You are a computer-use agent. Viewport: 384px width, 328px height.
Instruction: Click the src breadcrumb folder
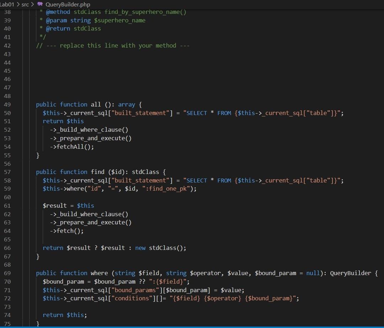(25, 4)
